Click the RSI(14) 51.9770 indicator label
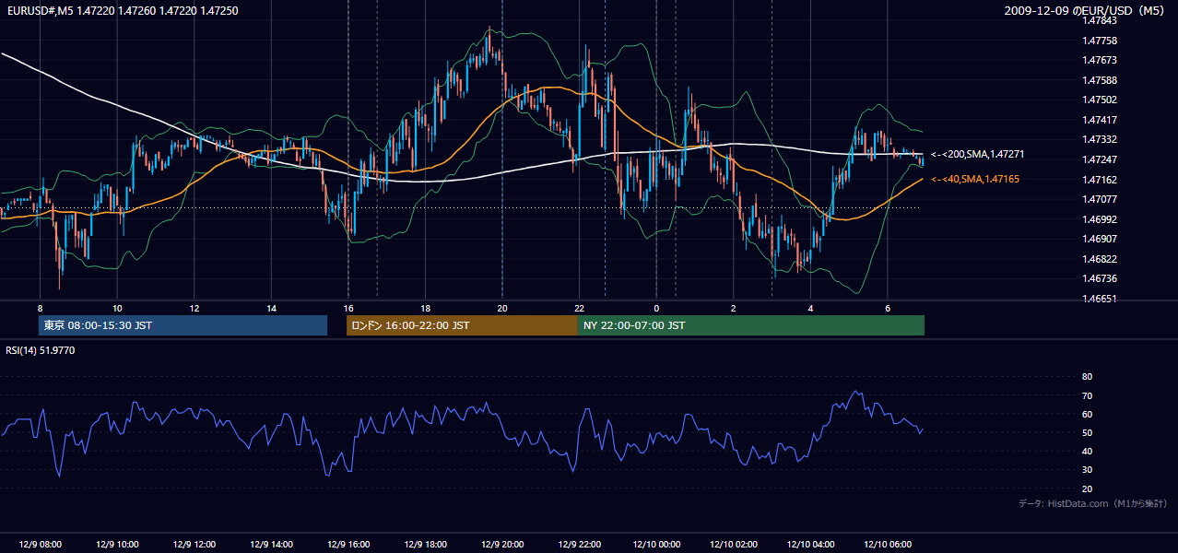Screen dimensions: 1178x553 point(41,350)
